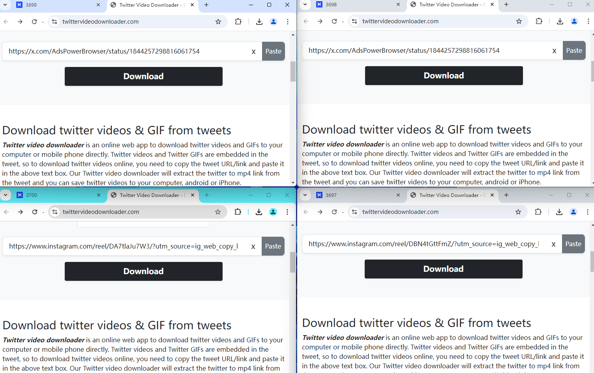Clear URL with X in 3698 window
Image resolution: width=594 pixels, height=373 pixels.
[x=554, y=51]
